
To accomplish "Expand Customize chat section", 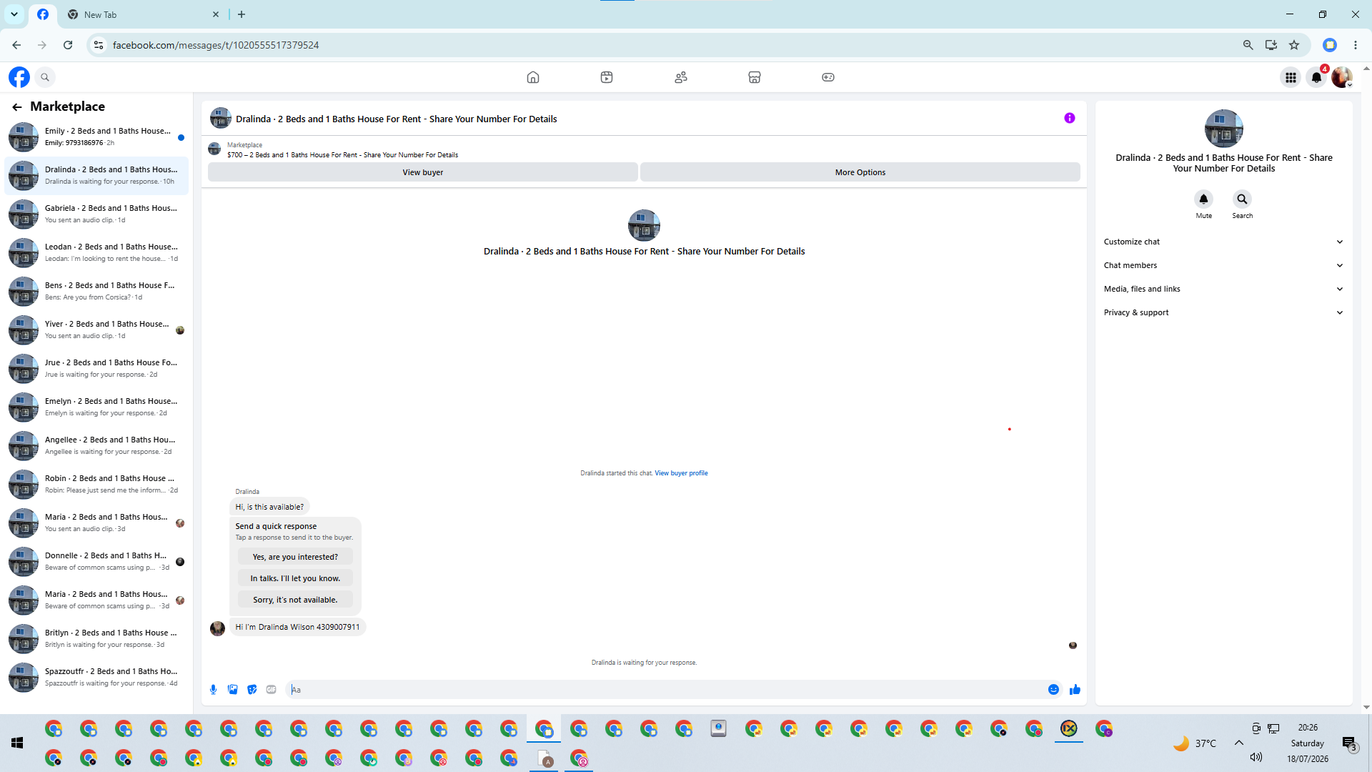I will [x=1223, y=242].
